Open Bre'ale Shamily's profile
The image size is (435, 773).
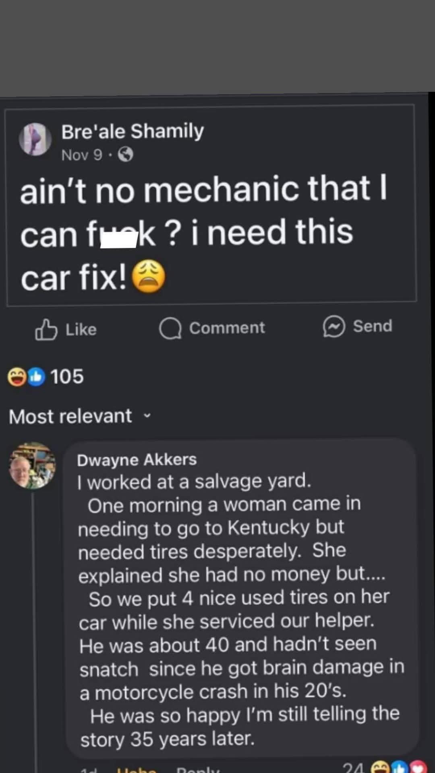tap(133, 130)
